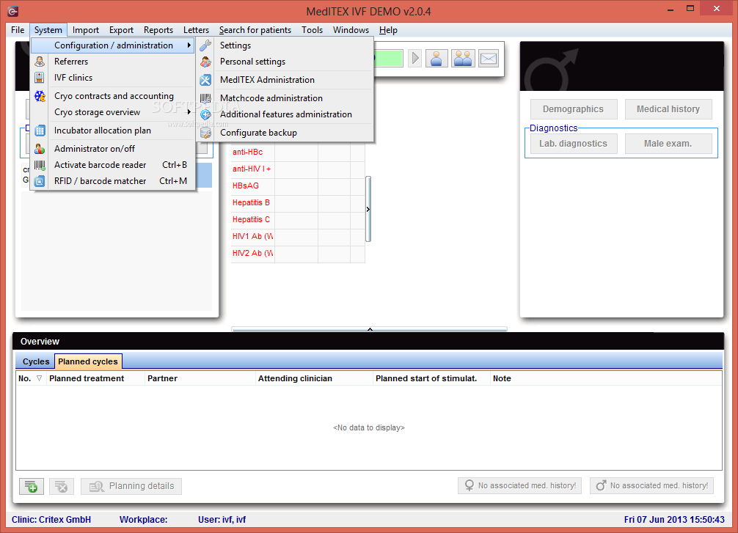Click the HIV2 Ab row label
The height and width of the screenshot is (533, 738).
(253, 253)
